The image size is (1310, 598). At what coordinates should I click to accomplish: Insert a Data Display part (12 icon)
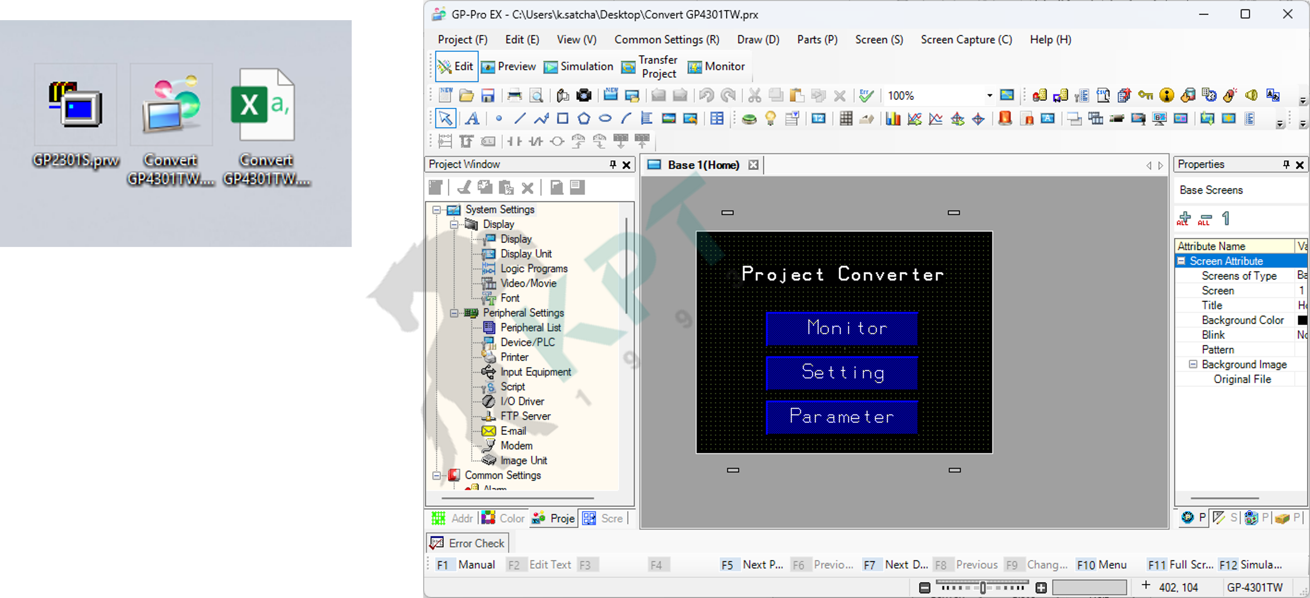818,118
